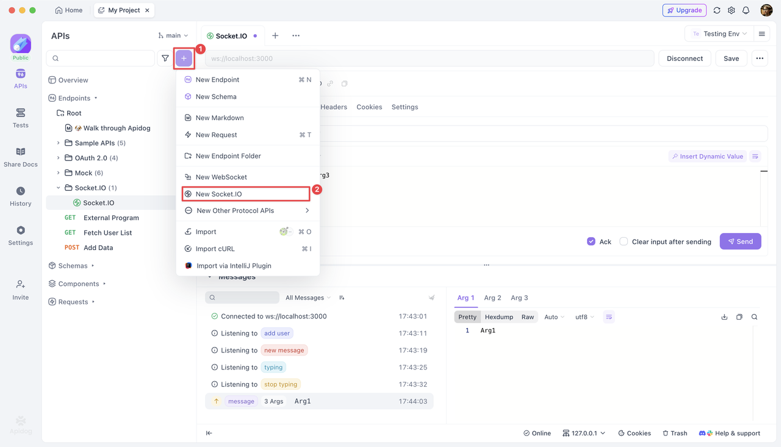Choose Import via IntelliJ Plugin
This screenshot has height=447, width=781.
(248, 266)
